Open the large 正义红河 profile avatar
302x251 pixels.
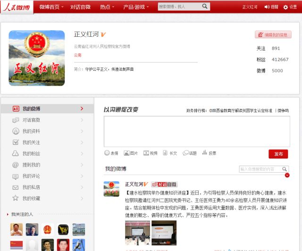pos(37,58)
